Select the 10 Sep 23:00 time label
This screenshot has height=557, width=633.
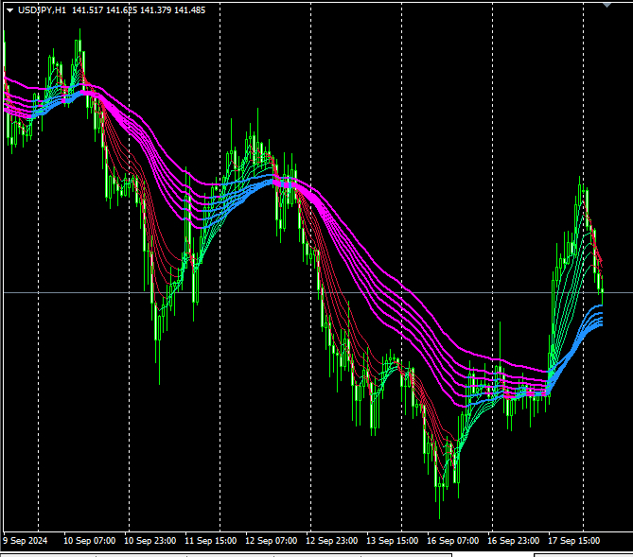pos(150,541)
